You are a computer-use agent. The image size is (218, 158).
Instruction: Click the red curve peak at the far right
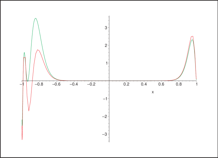tap(192, 37)
